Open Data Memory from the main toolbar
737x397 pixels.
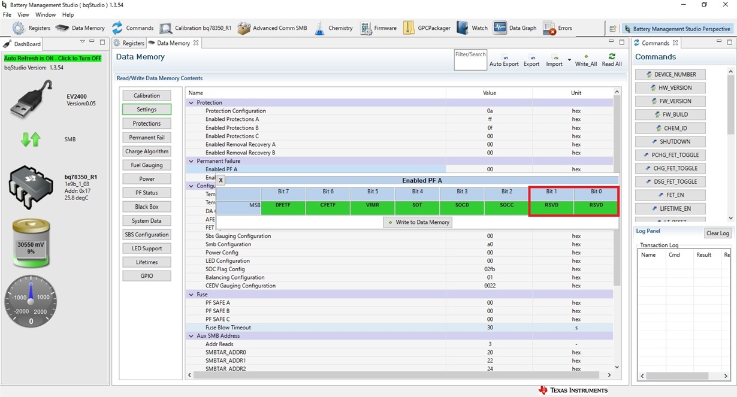80,28
